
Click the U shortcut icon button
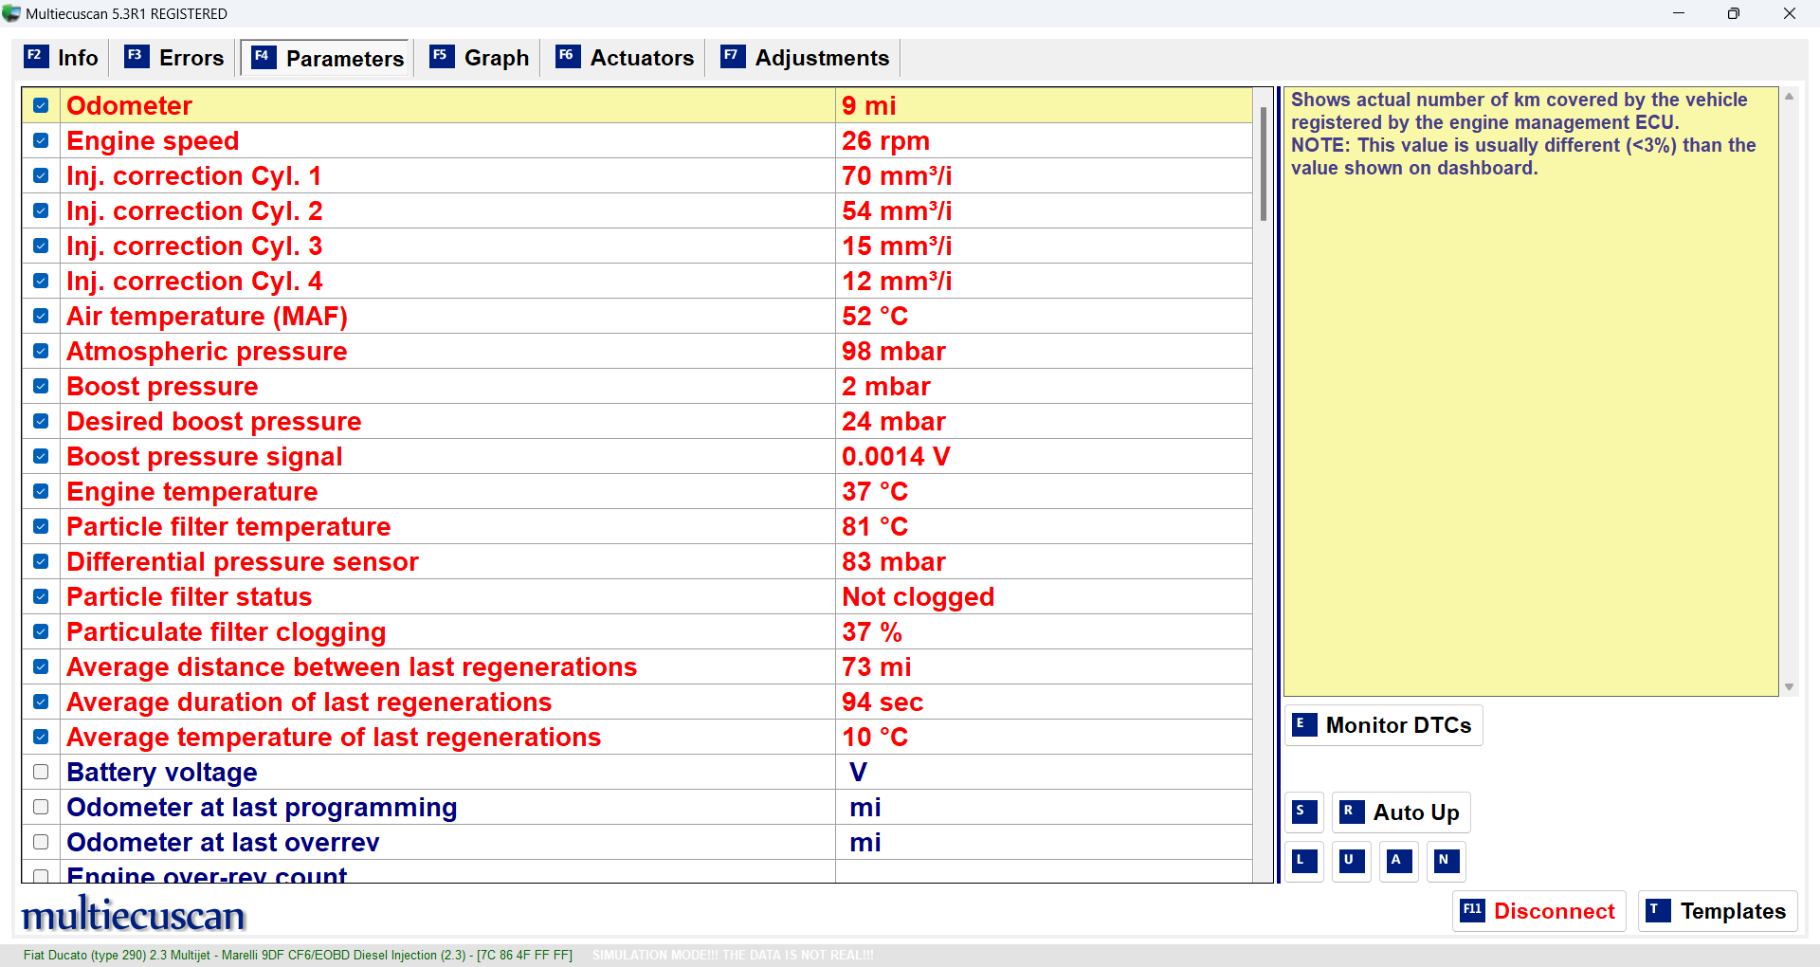1351,861
